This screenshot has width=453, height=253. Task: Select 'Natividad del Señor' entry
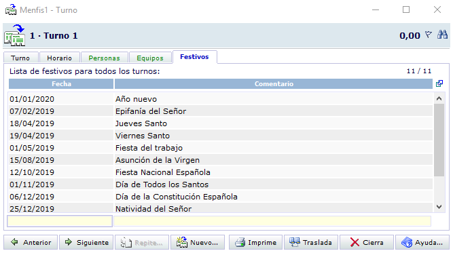[x=153, y=209]
